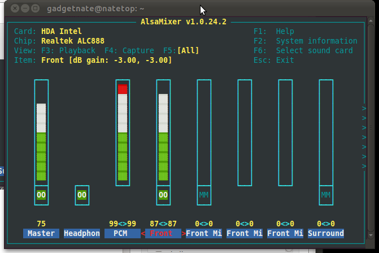Click the red left arrow beside Front
The image size is (379, 253).
click(x=143, y=234)
